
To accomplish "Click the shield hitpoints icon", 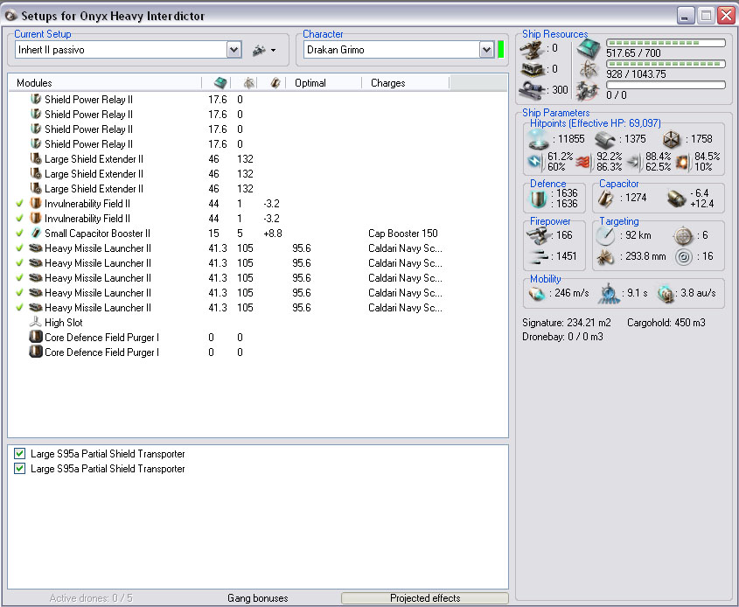I will [539, 138].
